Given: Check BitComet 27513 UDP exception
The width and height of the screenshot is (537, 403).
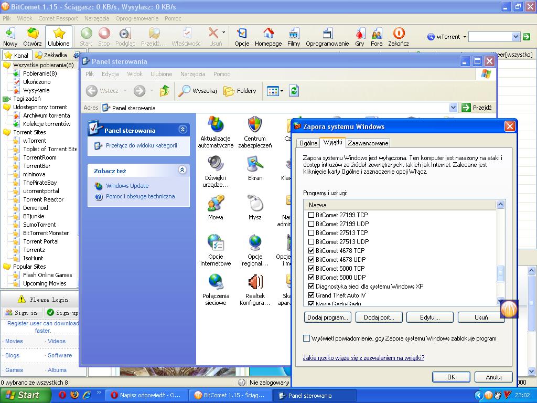Looking at the screenshot, I should tap(312, 242).
